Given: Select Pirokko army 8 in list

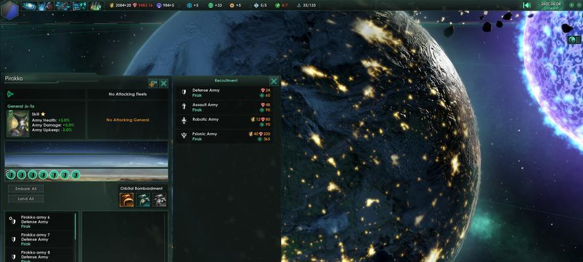Looking at the screenshot, I should click(40, 256).
